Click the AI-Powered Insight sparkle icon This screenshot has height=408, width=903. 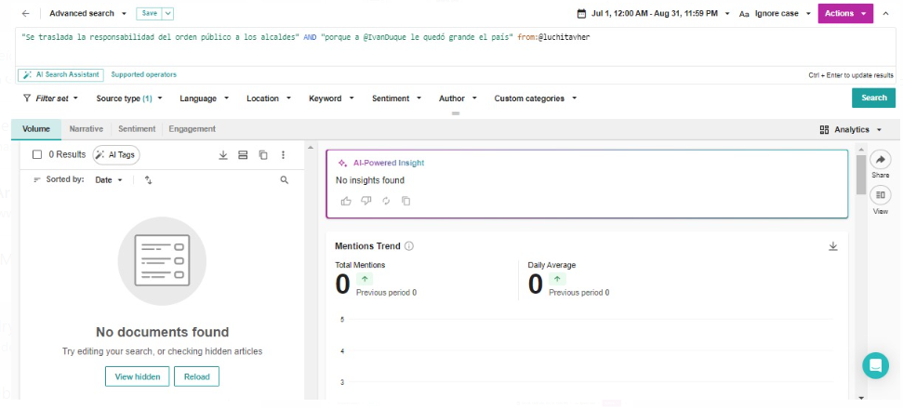pos(342,163)
